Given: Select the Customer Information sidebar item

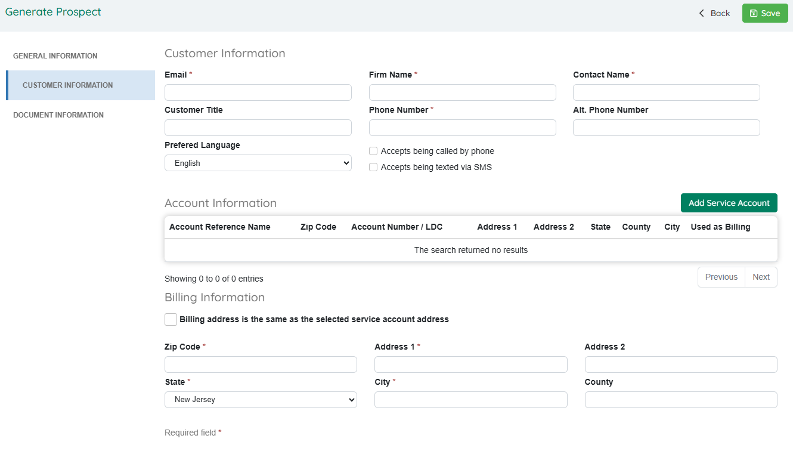Looking at the screenshot, I should pos(67,85).
